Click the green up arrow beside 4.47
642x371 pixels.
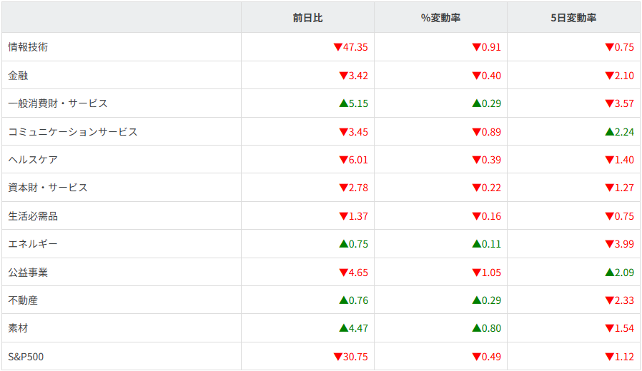[343, 328]
